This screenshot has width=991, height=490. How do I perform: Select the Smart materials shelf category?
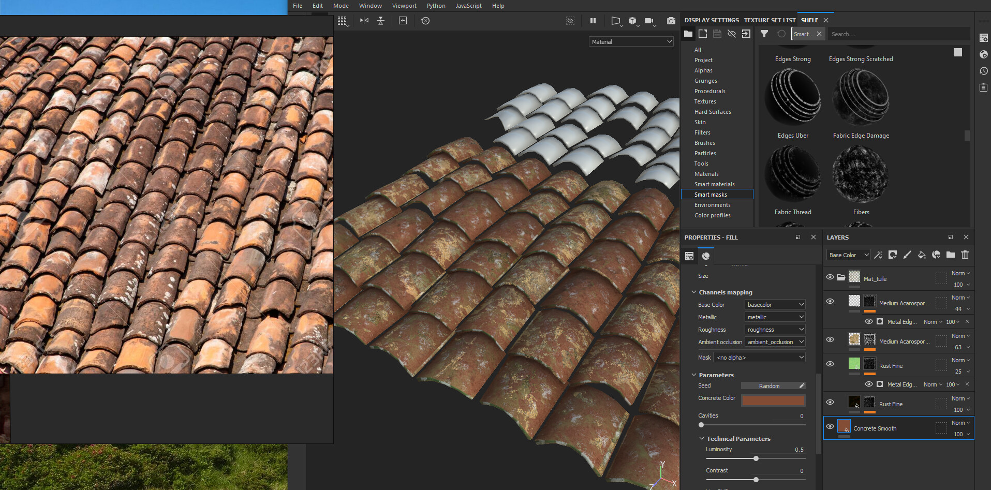(714, 184)
